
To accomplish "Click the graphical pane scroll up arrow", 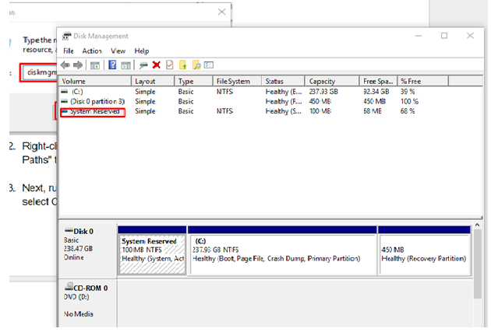I will click(x=477, y=225).
